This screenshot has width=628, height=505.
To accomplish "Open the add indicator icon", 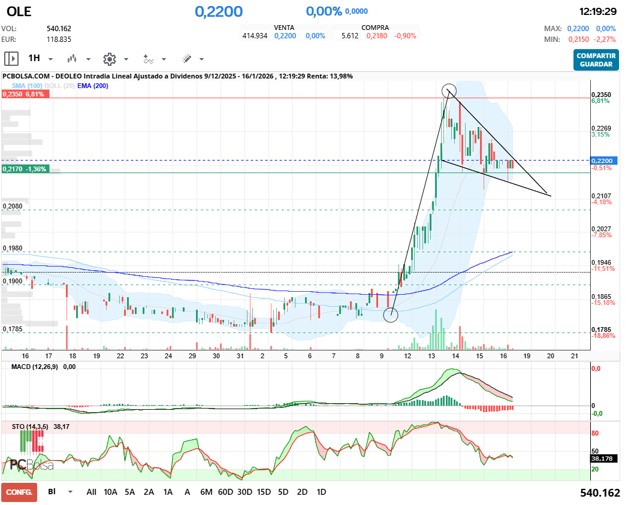I will (148, 59).
